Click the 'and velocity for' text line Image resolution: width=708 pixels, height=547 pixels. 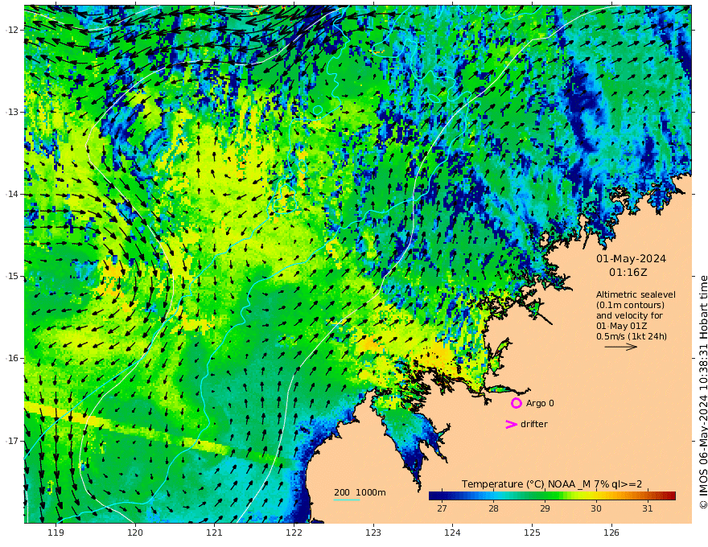629,315
